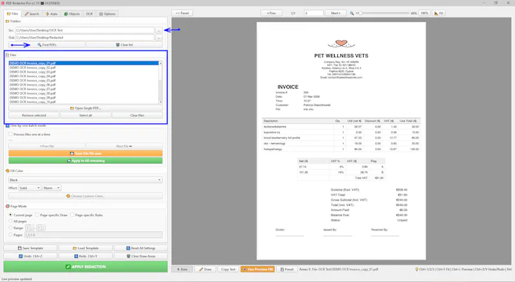
Task: Click the Clear list button
Action: tap(124, 44)
